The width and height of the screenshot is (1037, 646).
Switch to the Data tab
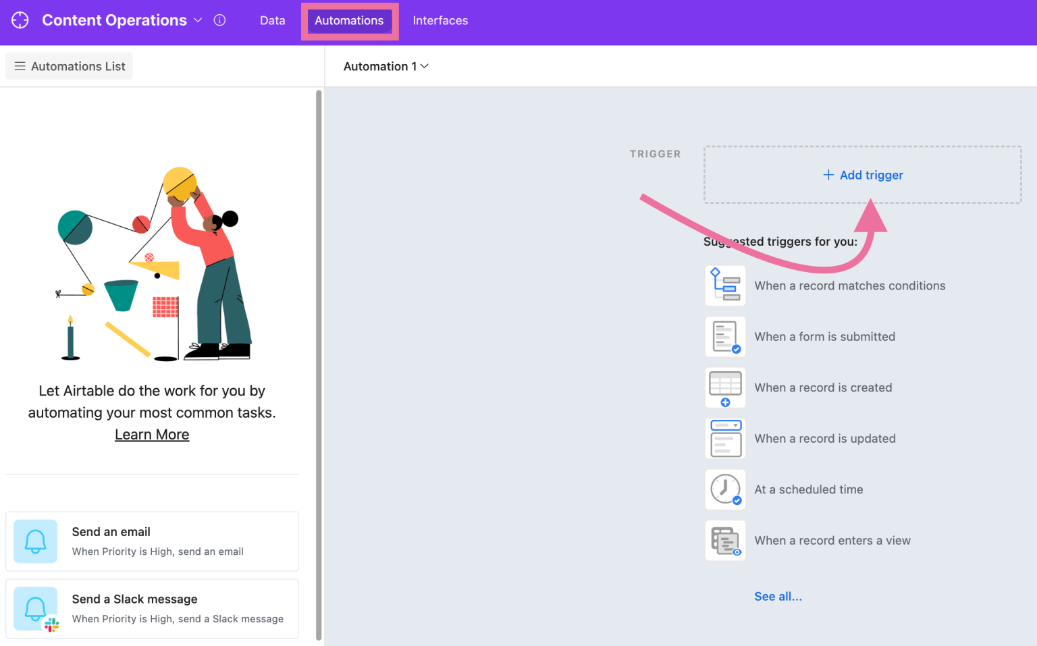(272, 20)
